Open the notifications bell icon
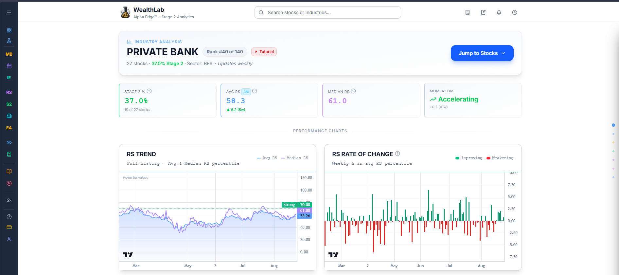The width and height of the screenshot is (619, 275). point(499,12)
